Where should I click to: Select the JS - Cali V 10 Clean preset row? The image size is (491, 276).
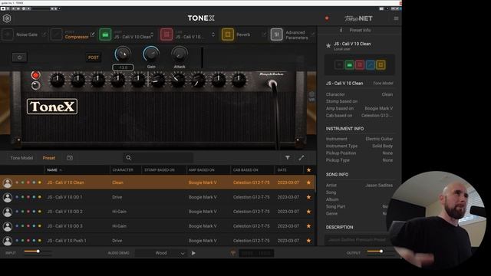[157, 182]
